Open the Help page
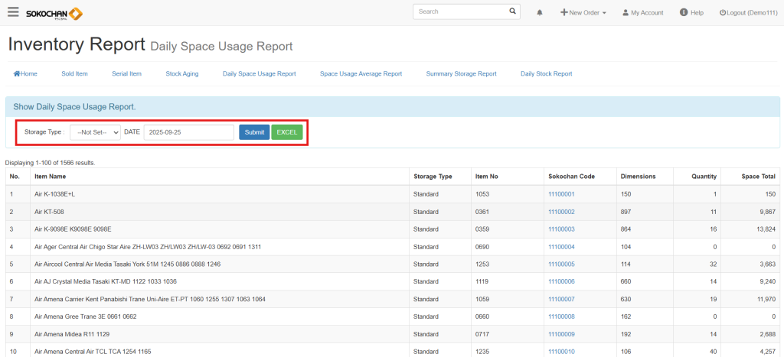Image resolution: width=784 pixels, height=357 pixels. 691,13
